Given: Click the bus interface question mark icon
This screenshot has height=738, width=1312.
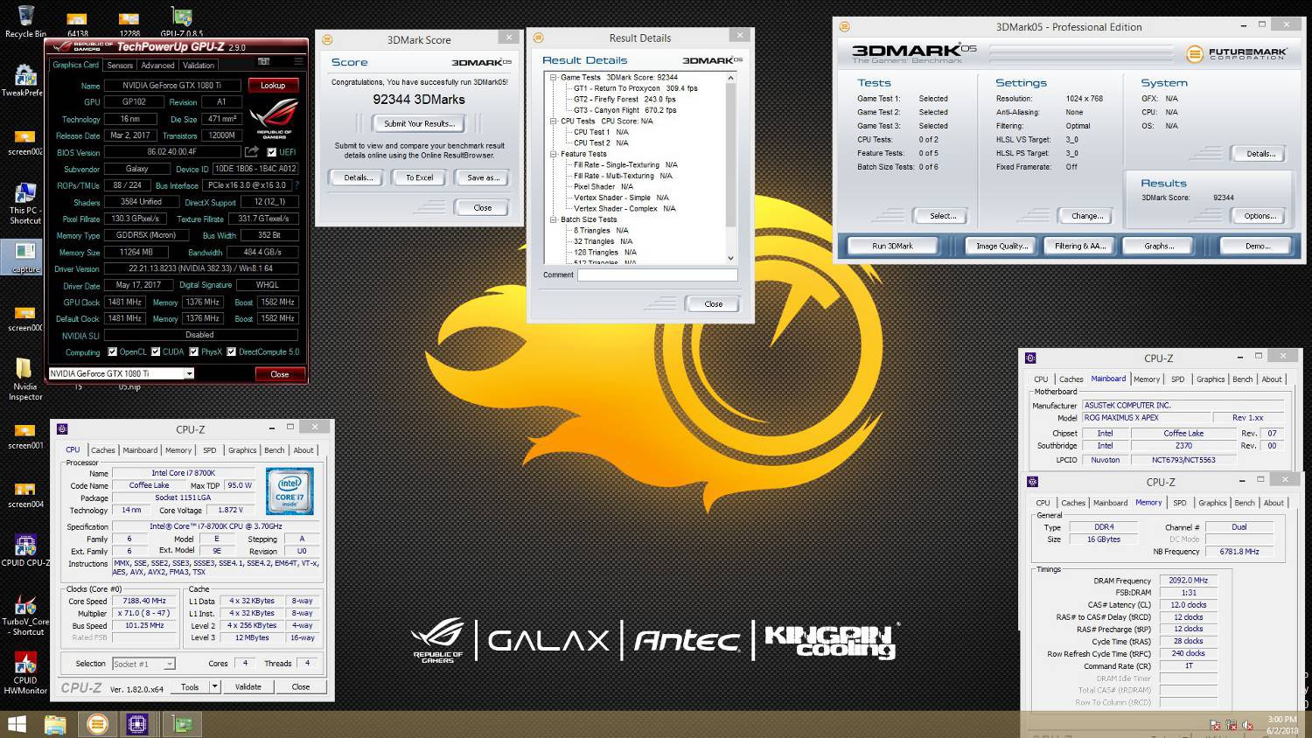Looking at the screenshot, I should tap(297, 185).
